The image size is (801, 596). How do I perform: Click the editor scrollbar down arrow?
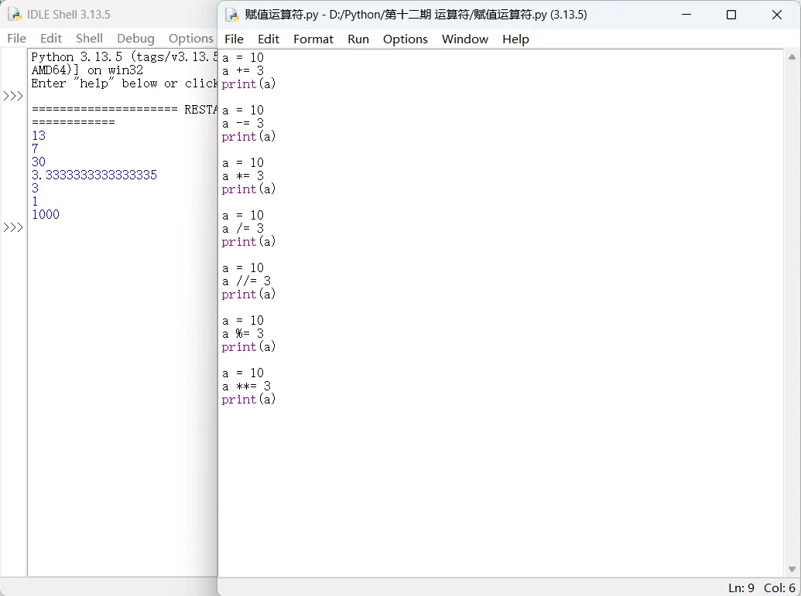[792, 569]
